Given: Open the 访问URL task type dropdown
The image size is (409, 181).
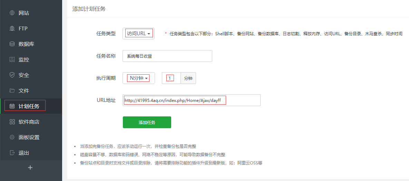Looking at the screenshot, I should coord(138,34).
